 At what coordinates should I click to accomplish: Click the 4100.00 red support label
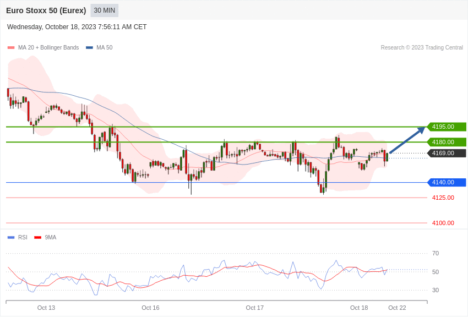[443, 223]
